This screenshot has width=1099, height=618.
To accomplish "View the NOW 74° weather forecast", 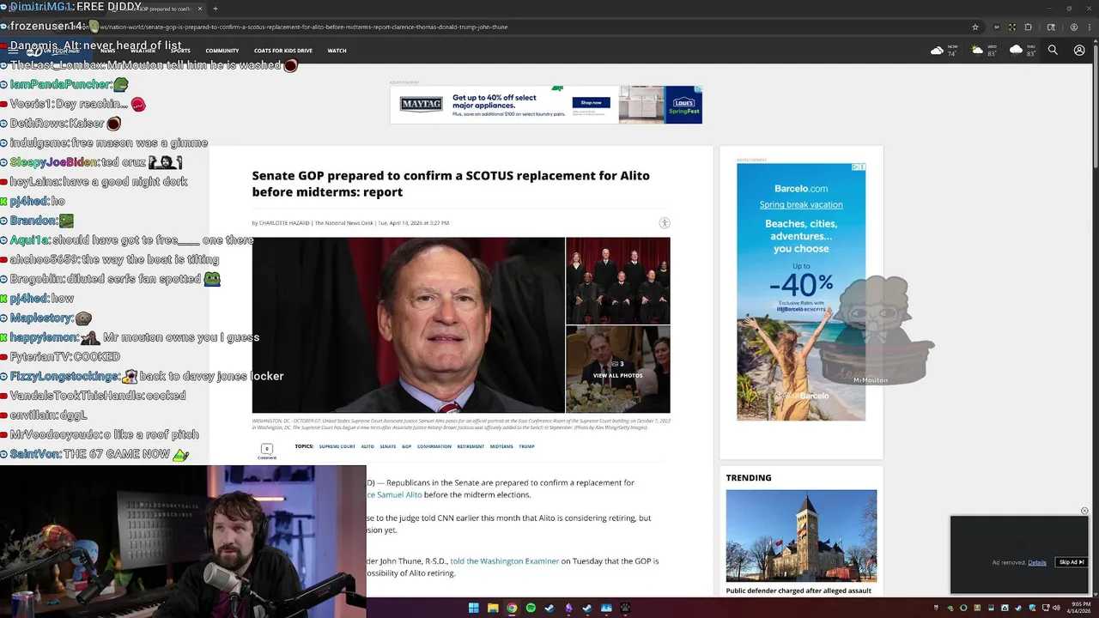I will click(x=944, y=51).
